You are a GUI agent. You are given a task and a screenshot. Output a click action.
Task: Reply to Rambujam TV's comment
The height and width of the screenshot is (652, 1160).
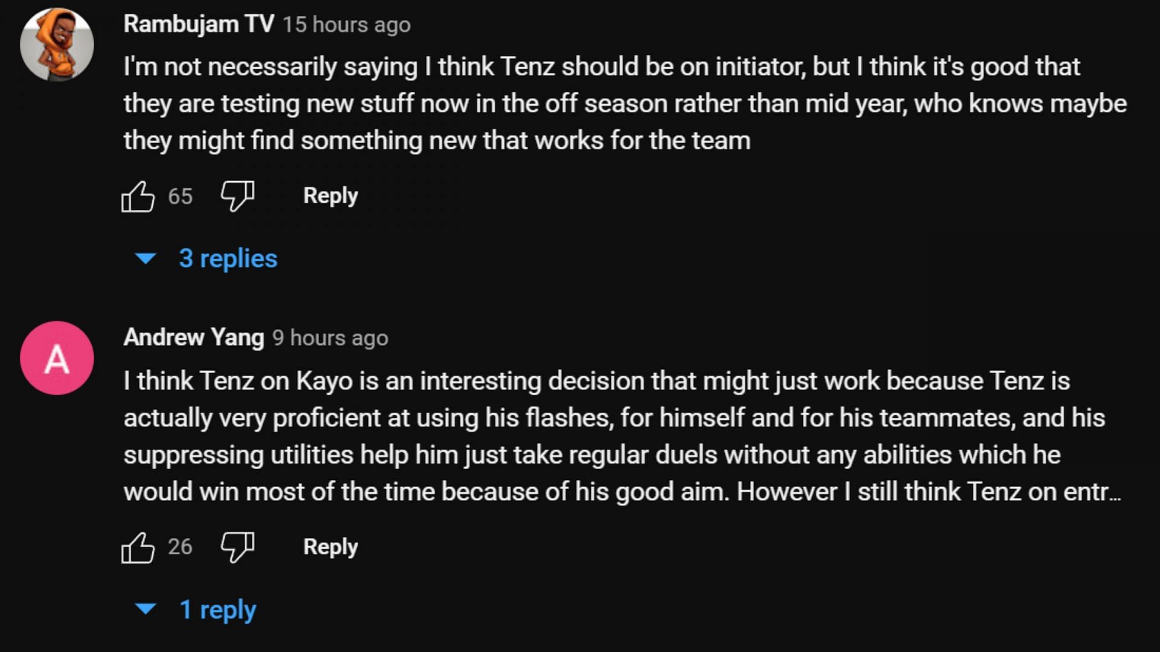(330, 196)
